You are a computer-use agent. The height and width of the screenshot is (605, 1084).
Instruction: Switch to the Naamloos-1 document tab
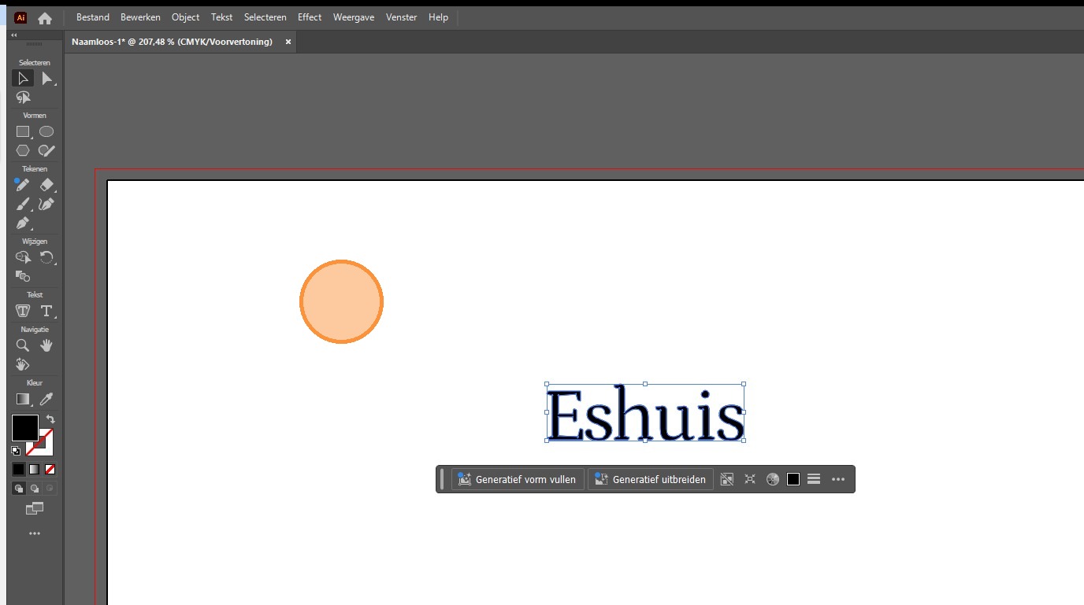pyautogui.click(x=172, y=42)
